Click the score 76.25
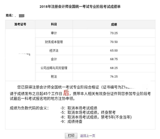The image size is (160, 139). pyautogui.click(x=114, y=77)
